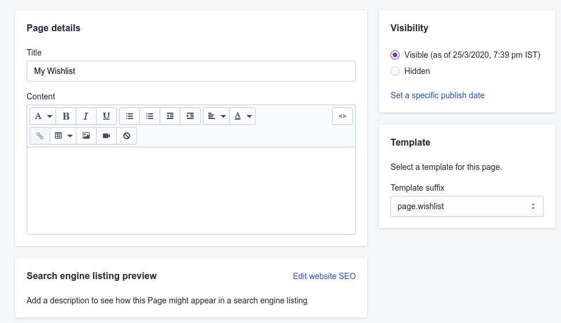The height and width of the screenshot is (323, 561).
Task: Click Set a specific publish date link
Action: (437, 95)
